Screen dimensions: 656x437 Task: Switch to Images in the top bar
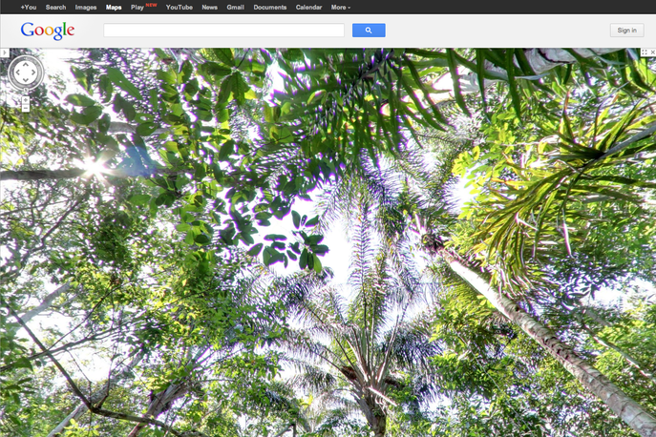tap(86, 7)
